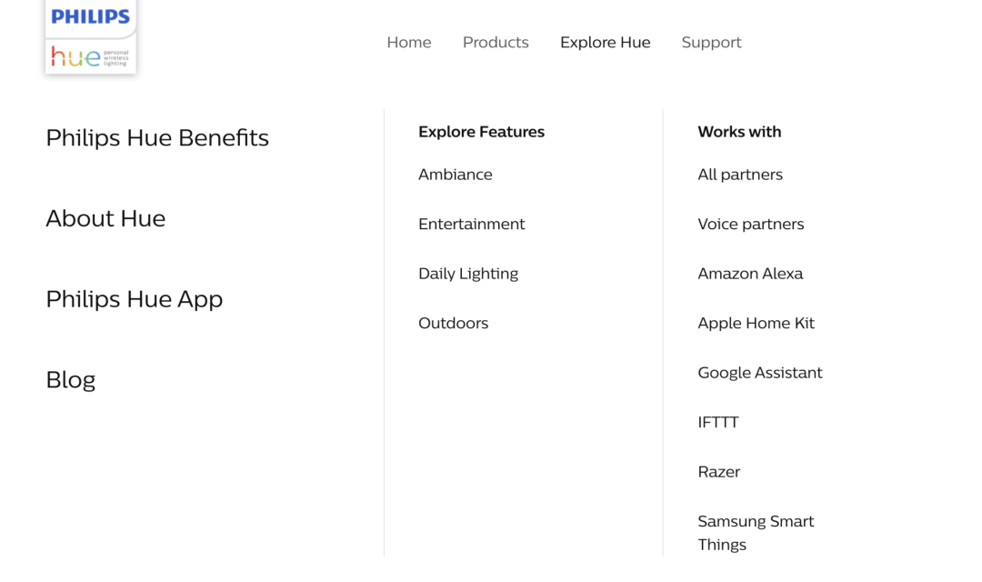View All partners
Viewport: 982px width, 582px height.
(x=740, y=175)
